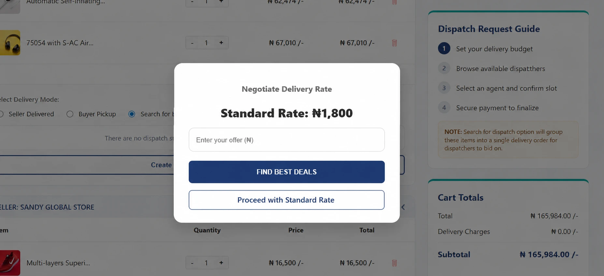
Task: Delete the 75054 with S-AC Air item
Action: [x=394, y=43]
